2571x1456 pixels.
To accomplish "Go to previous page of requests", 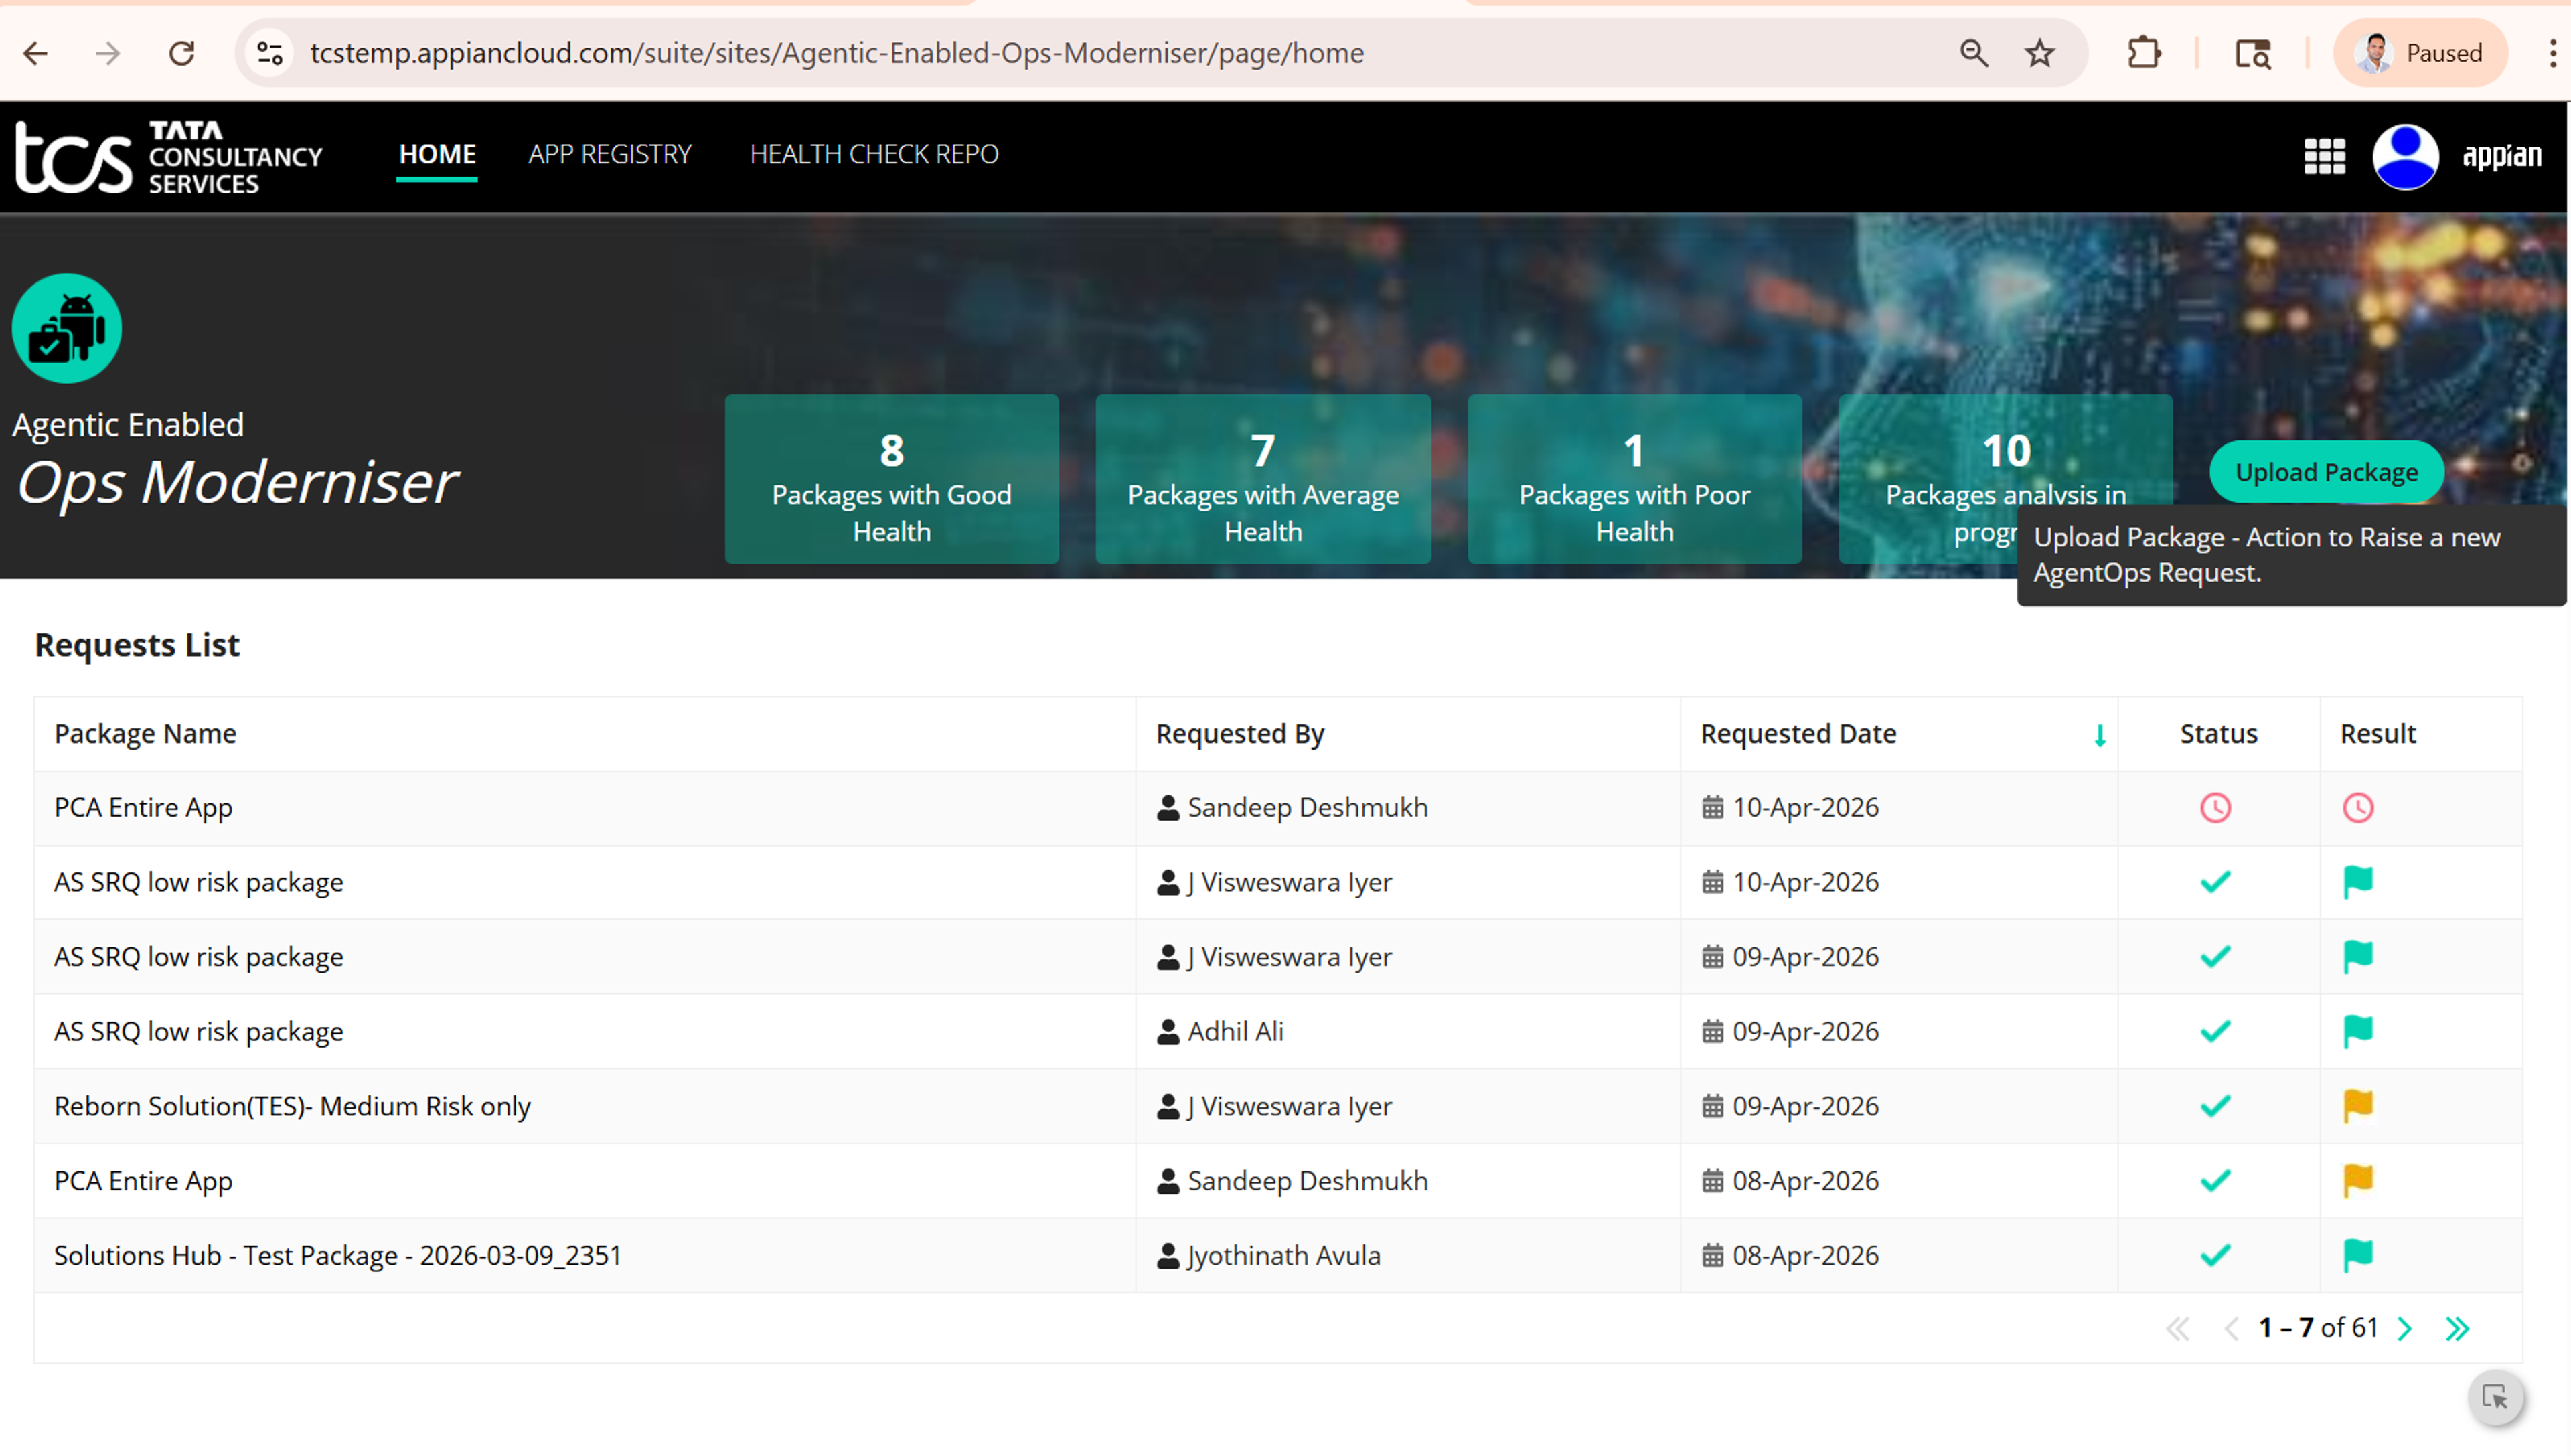I will 2230,1328.
